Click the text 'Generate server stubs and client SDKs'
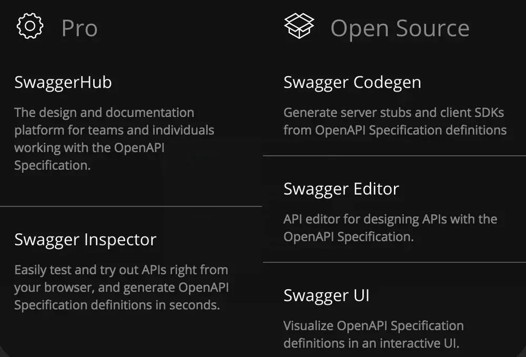The image size is (526, 357). pyautogui.click(x=393, y=113)
